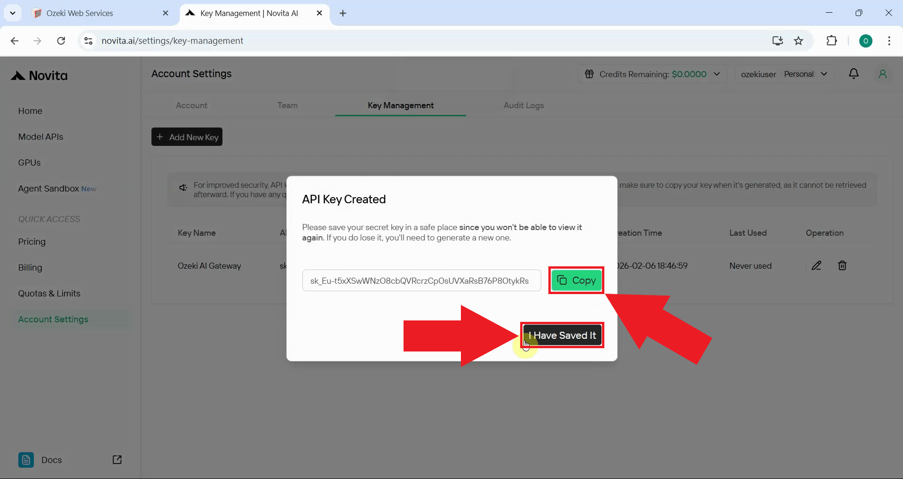
Task: Open Docs in external link
Action: tap(117, 460)
